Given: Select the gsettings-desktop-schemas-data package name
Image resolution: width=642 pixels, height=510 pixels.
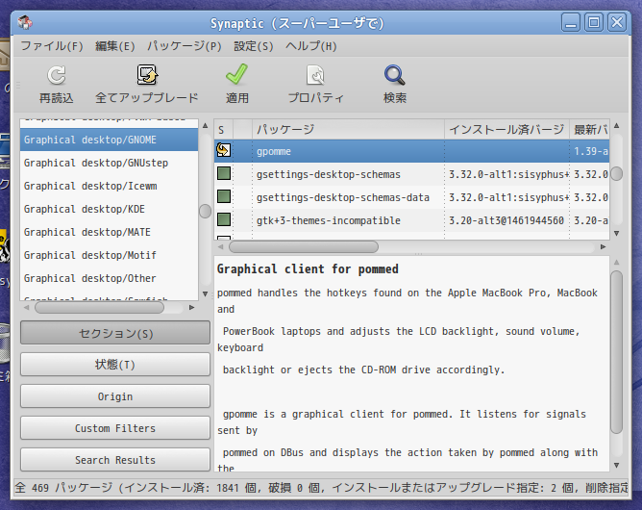Looking at the screenshot, I should pyautogui.click(x=343, y=197).
